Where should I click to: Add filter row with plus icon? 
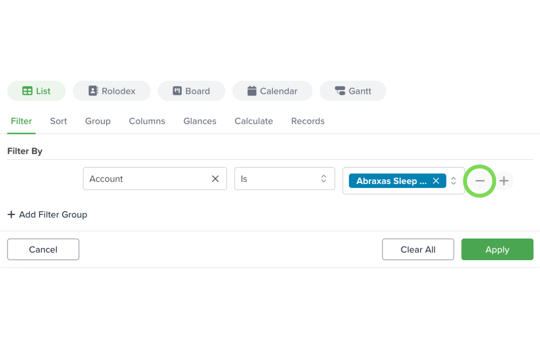(504, 181)
